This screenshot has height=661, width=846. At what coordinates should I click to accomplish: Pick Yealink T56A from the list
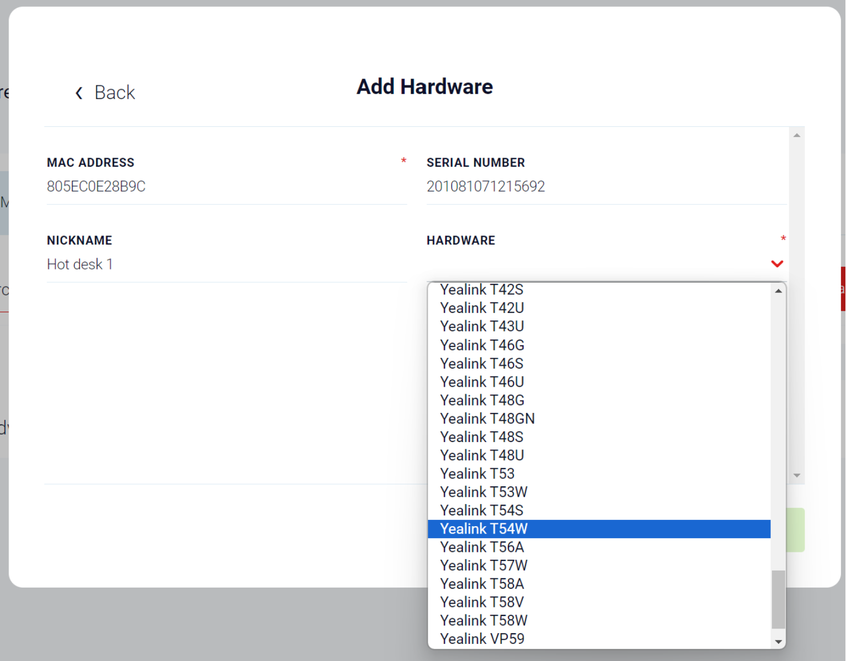pos(599,547)
